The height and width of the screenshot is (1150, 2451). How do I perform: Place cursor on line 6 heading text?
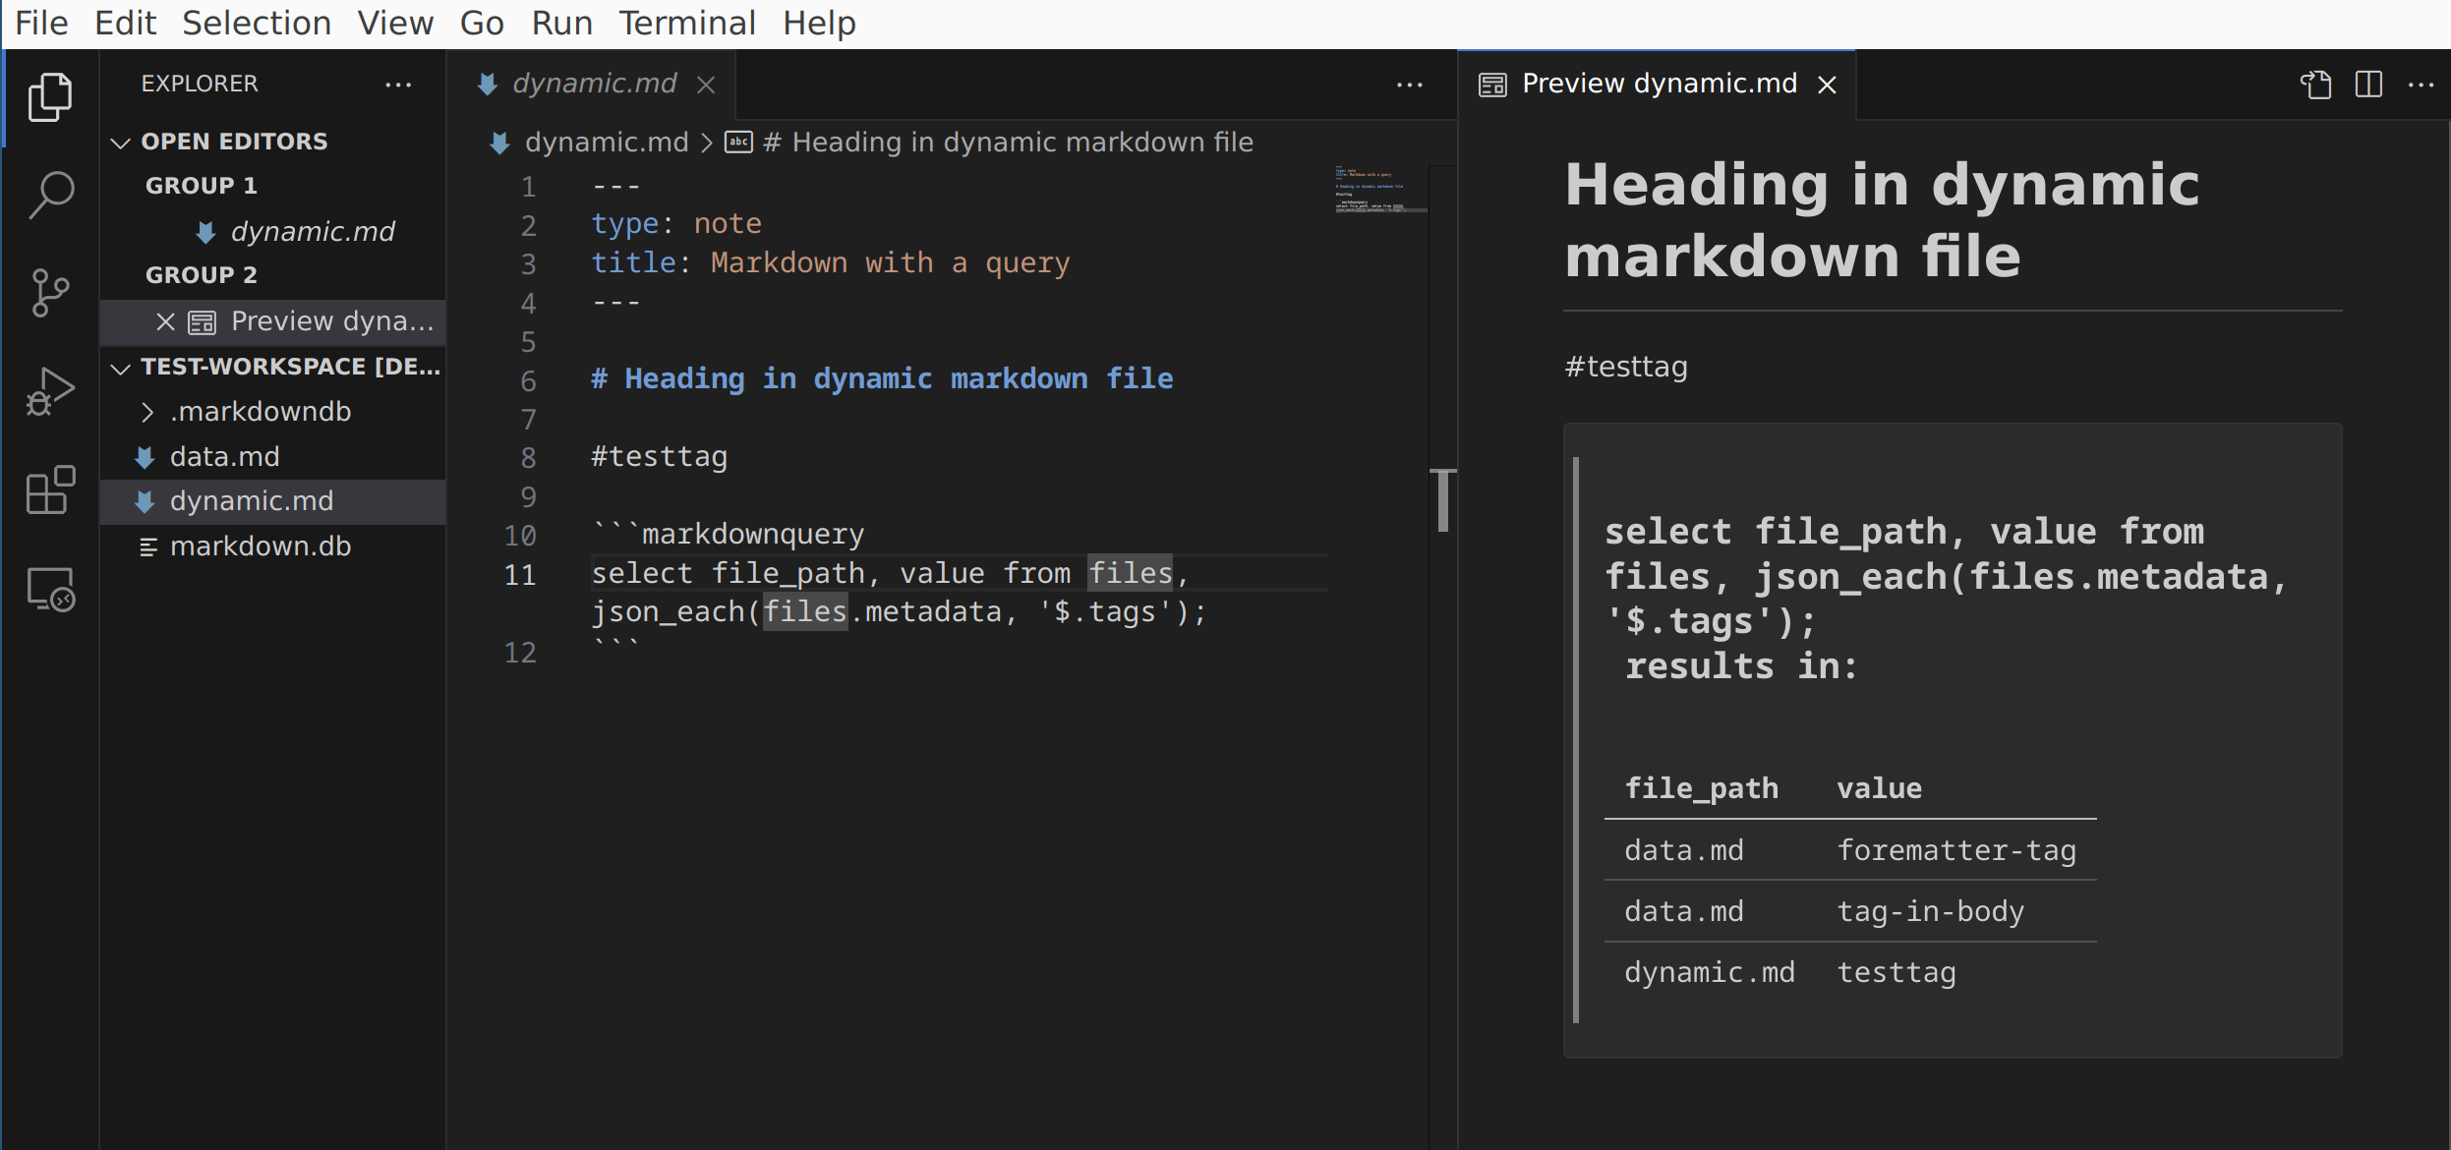(882, 379)
